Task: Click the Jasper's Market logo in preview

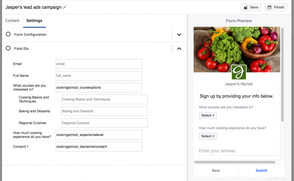Action: (x=239, y=72)
